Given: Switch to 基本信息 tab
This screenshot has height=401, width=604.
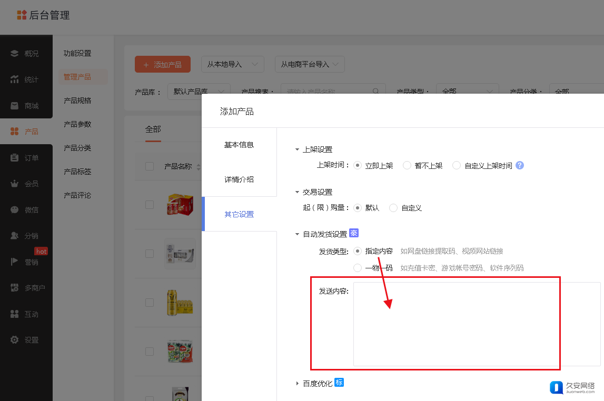Looking at the screenshot, I should [x=239, y=145].
